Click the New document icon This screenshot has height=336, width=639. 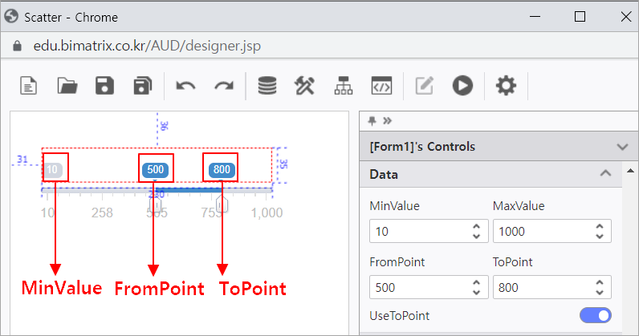click(x=29, y=85)
